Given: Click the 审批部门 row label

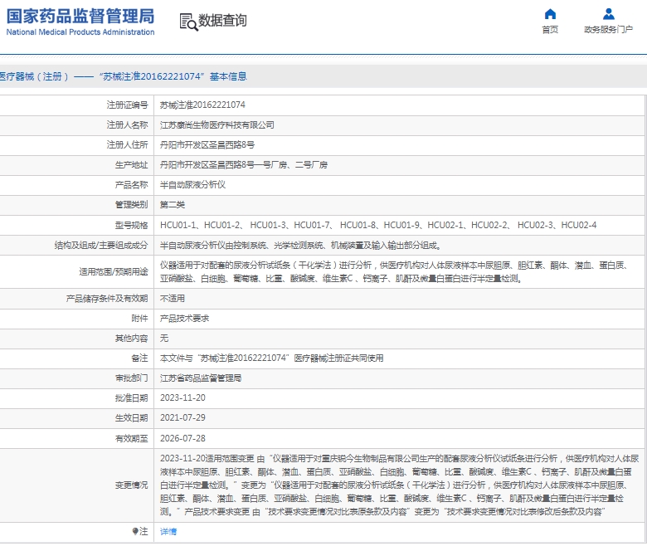Looking at the screenshot, I should pyautogui.click(x=131, y=378).
